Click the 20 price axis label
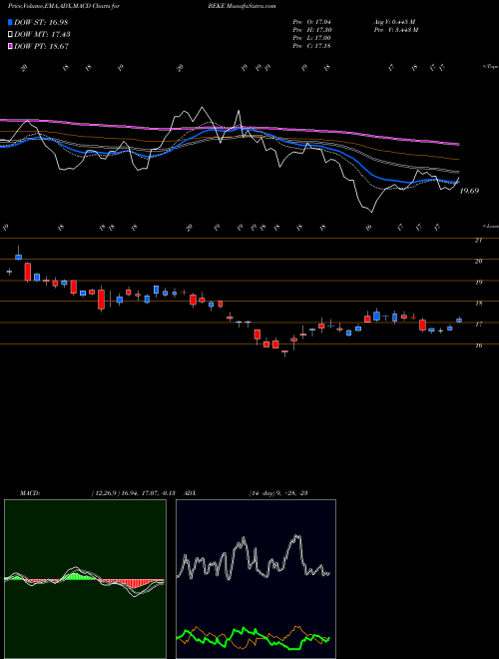Image resolution: width=499 pixels, height=659 pixels. [x=478, y=262]
